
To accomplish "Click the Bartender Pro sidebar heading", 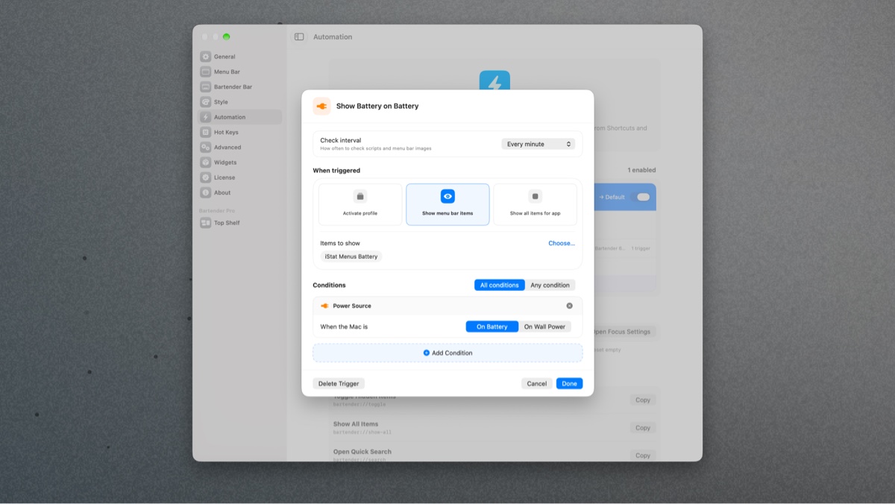I will coord(217,211).
